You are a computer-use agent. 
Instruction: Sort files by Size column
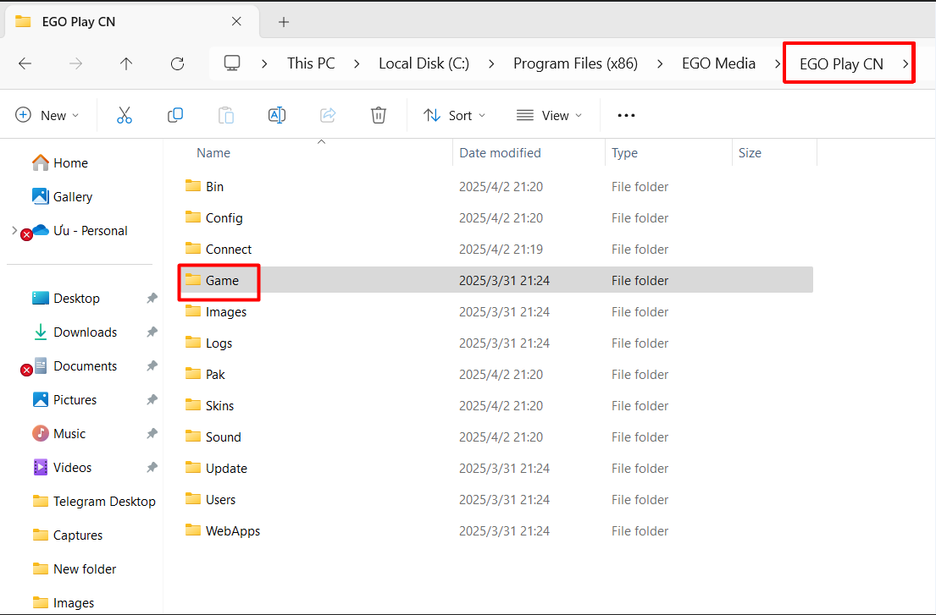(x=750, y=152)
